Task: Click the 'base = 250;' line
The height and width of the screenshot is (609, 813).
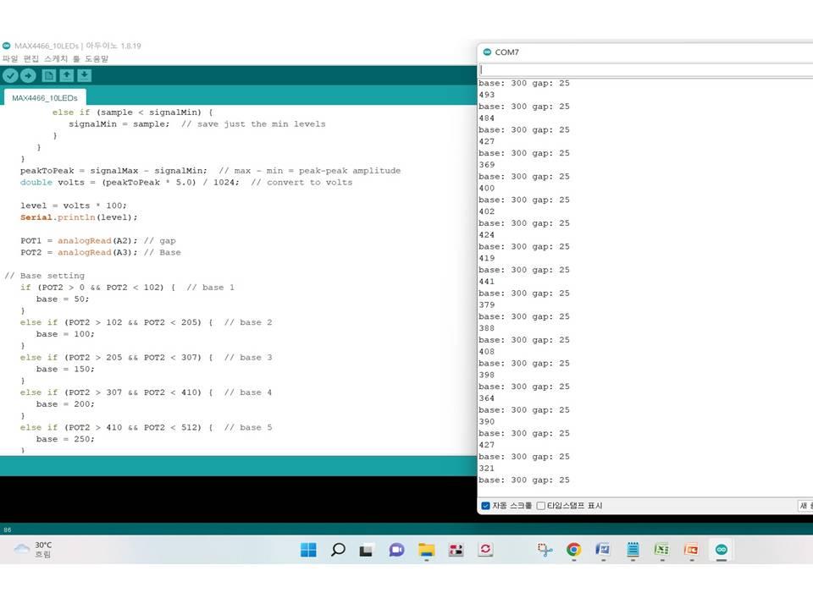Action: (x=65, y=439)
